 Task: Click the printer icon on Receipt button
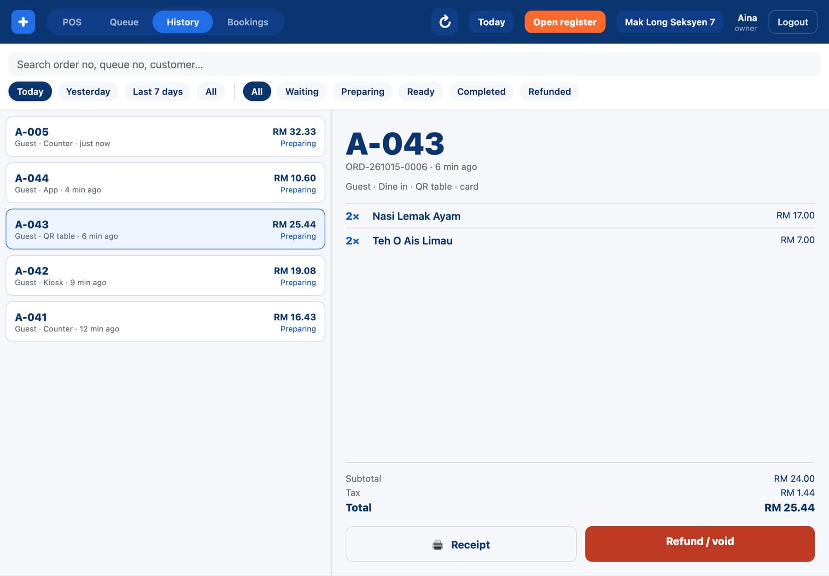438,545
